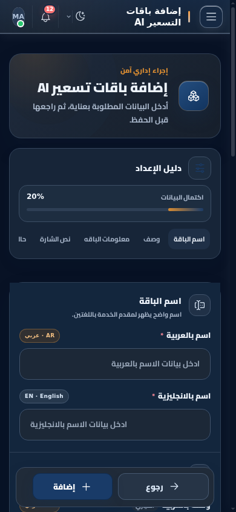The width and height of the screenshot is (236, 512).
Task: Click the data completion progress bar
Action: (x=115, y=210)
